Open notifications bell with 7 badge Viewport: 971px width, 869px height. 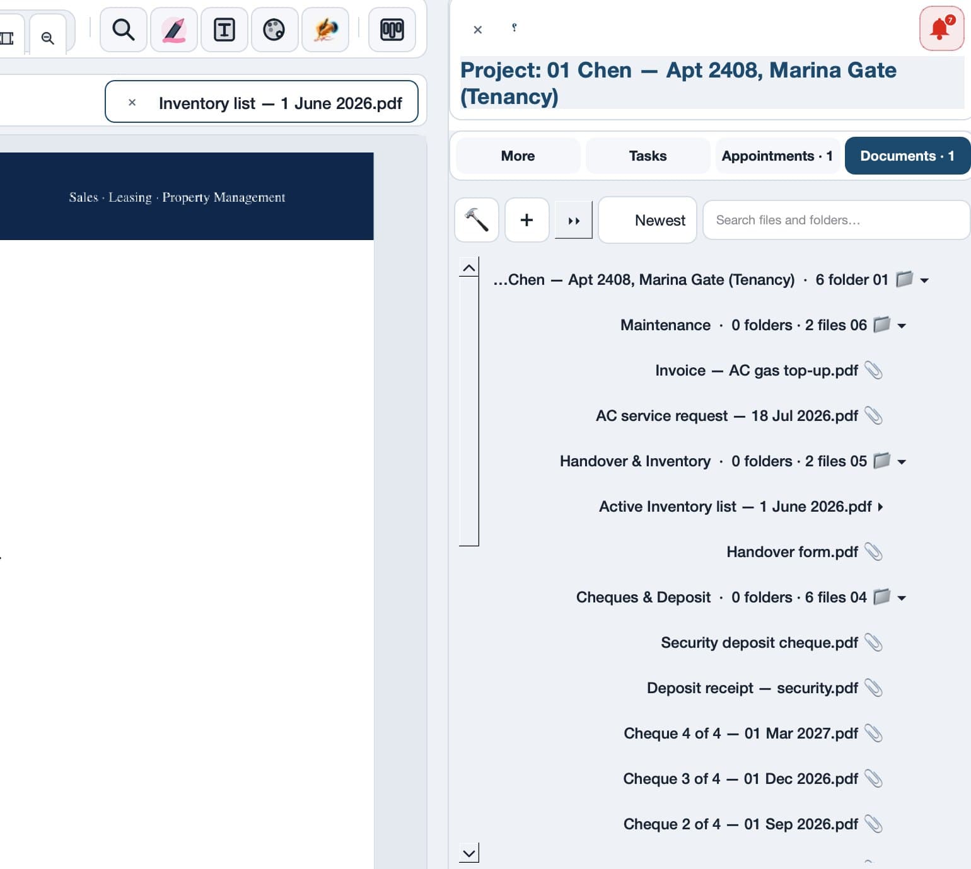coord(941,28)
